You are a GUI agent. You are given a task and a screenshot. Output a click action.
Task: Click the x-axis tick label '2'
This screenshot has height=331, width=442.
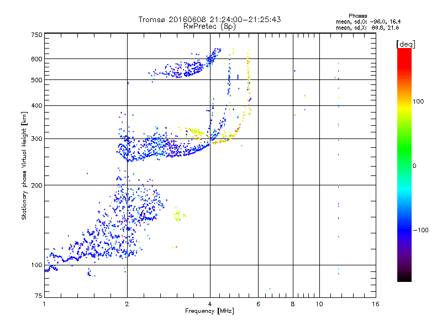[x=127, y=304]
